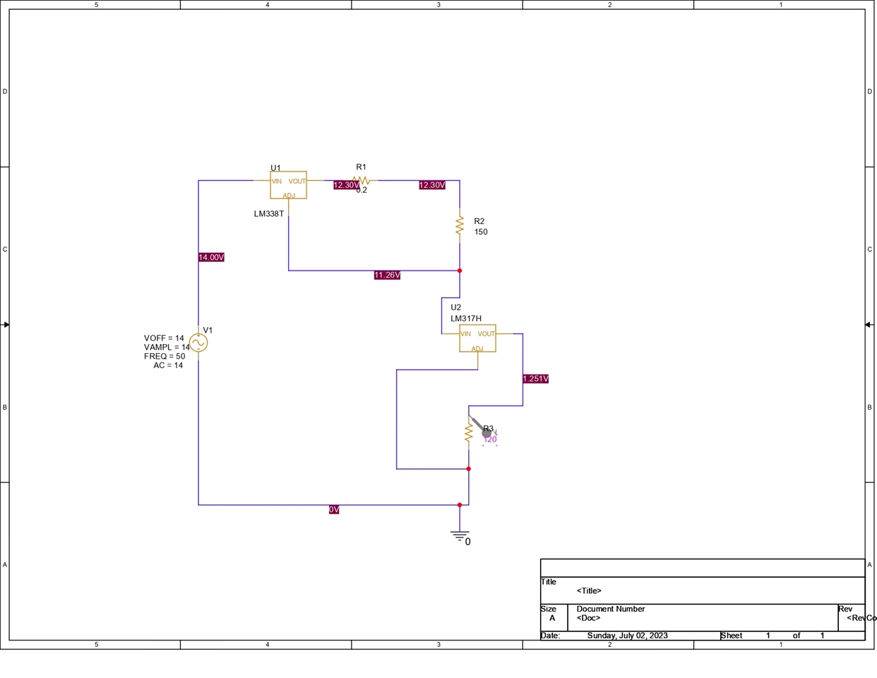
Task: Select the V1 AC voltage source symbol
Action: pyautogui.click(x=198, y=343)
